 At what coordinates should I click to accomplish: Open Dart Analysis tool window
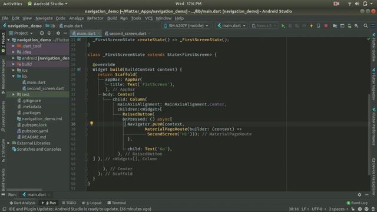[22, 203]
